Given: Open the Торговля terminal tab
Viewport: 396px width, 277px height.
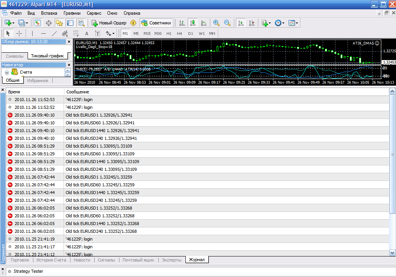Looking at the screenshot, I should pyautogui.click(x=20, y=260).
